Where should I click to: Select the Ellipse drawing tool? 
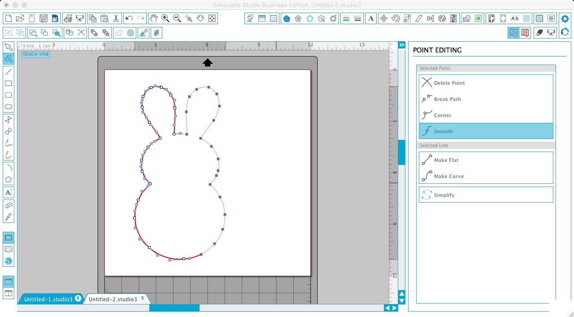8,107
